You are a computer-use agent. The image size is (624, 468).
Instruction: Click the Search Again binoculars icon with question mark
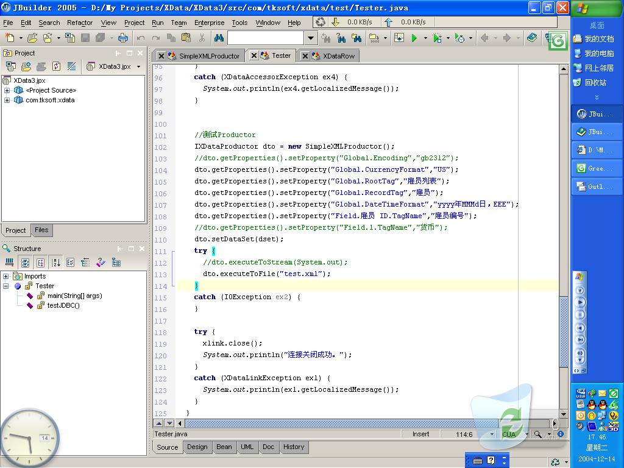click(x=341, y=38)
